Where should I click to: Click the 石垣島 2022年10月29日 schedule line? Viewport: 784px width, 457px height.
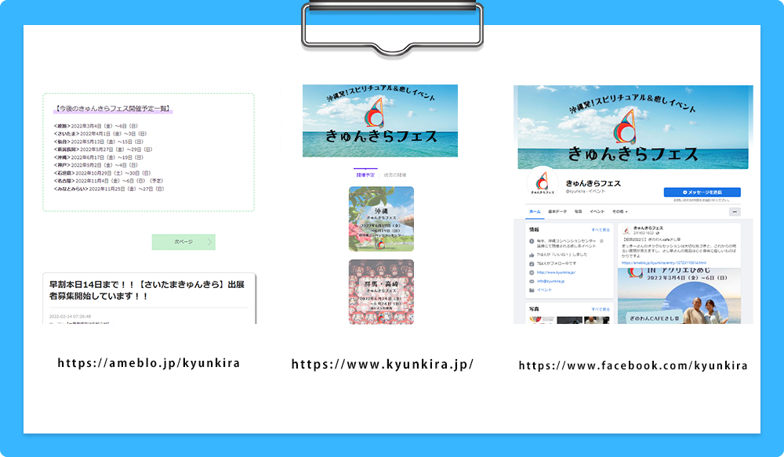point(103,173)
